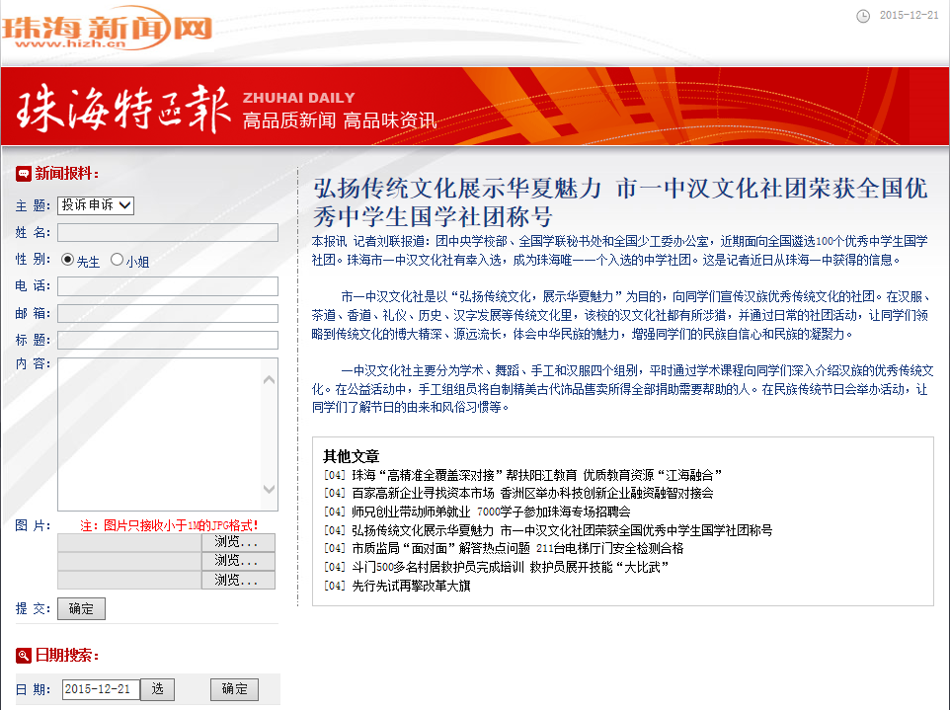This screenshot has width=950, height=710.
Task: Click the 内容 scrollbar down arrow
Action: [270, 489]
